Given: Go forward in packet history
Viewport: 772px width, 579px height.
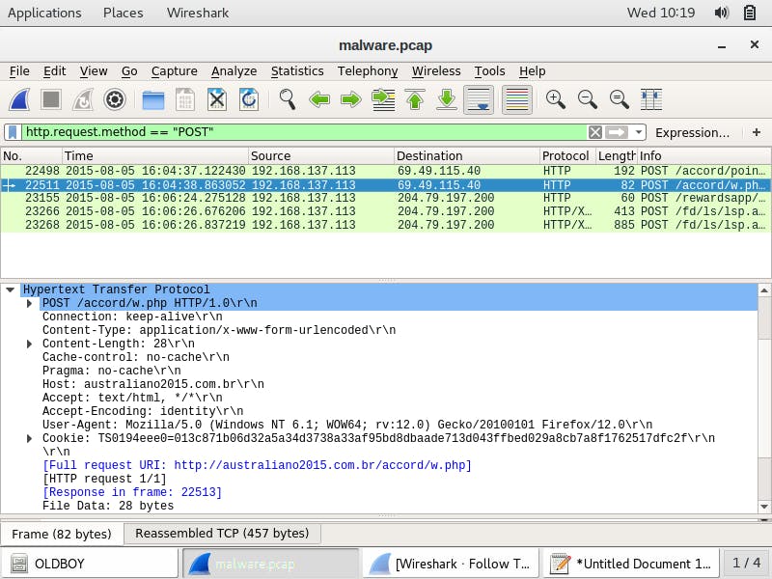Looking at the screenshot, I should point(350,100).
